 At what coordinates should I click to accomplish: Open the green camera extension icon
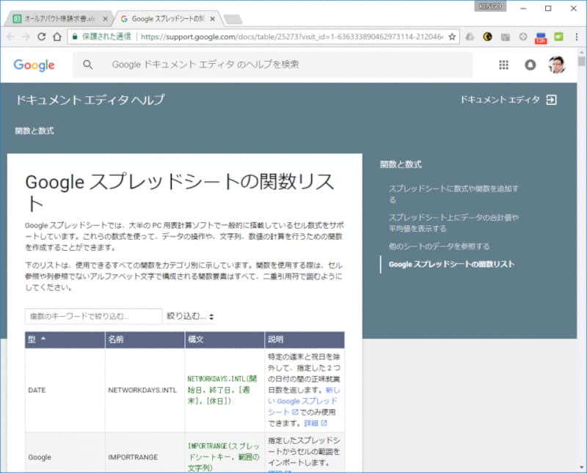pos(558,35)
